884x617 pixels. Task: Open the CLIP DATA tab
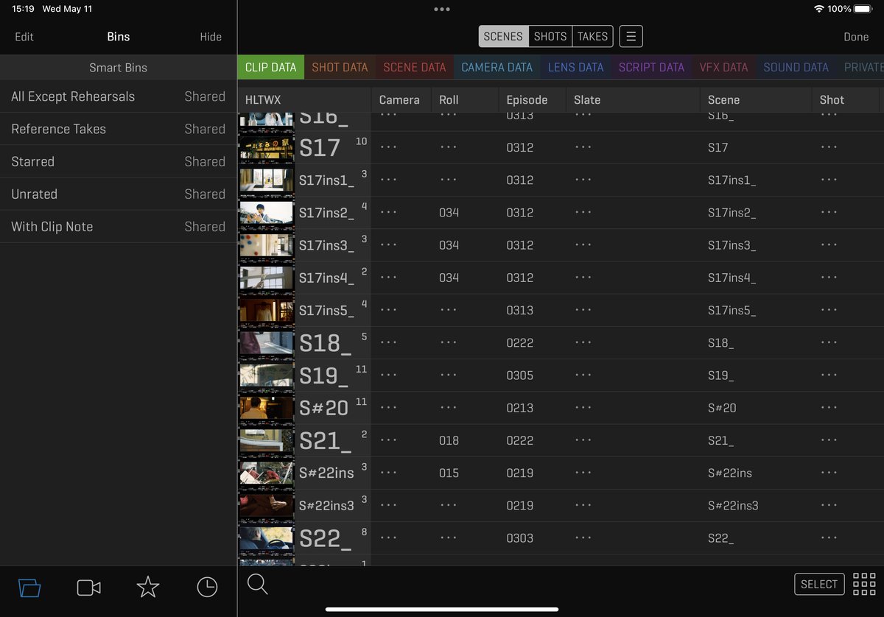[x=270, y=67]
